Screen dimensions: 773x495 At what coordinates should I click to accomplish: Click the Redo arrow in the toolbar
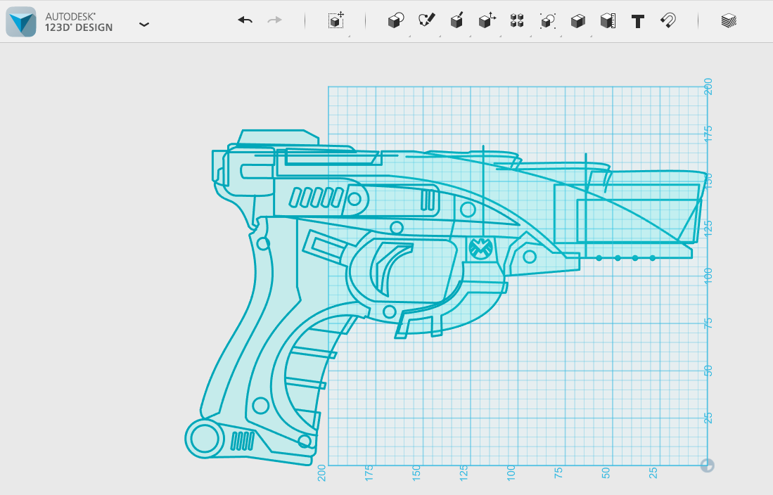click(x=274, y=21)
